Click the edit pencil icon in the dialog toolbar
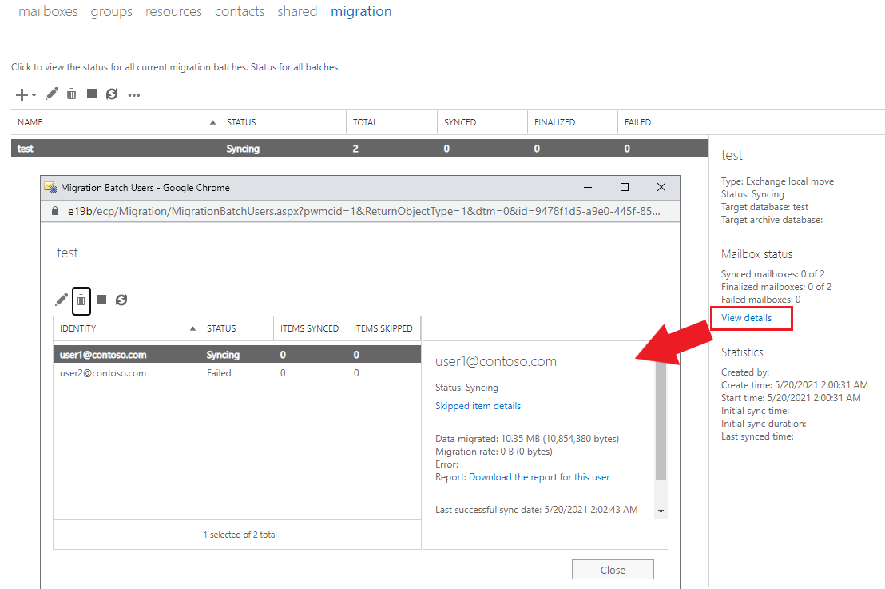This screenshot has width=885, height=589. [x=62, y=300]
